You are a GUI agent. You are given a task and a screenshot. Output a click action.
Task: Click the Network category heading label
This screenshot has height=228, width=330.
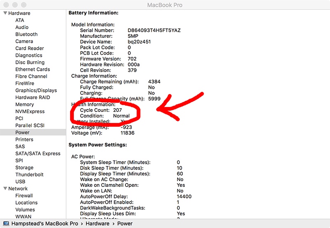(x=18, y=188)
